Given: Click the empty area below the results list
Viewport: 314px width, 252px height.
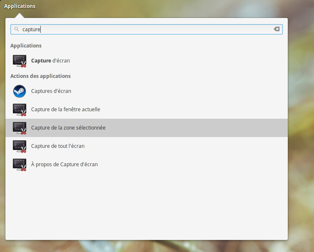Looking at the screenshot, I should [x=146, y=204].
